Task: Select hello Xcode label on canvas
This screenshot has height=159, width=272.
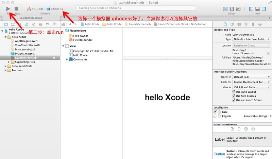Action: point(167,98)
